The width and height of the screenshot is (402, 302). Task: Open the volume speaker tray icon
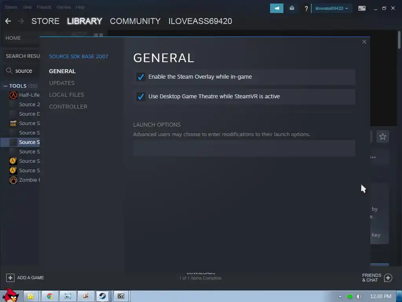[x=359, y=296]
